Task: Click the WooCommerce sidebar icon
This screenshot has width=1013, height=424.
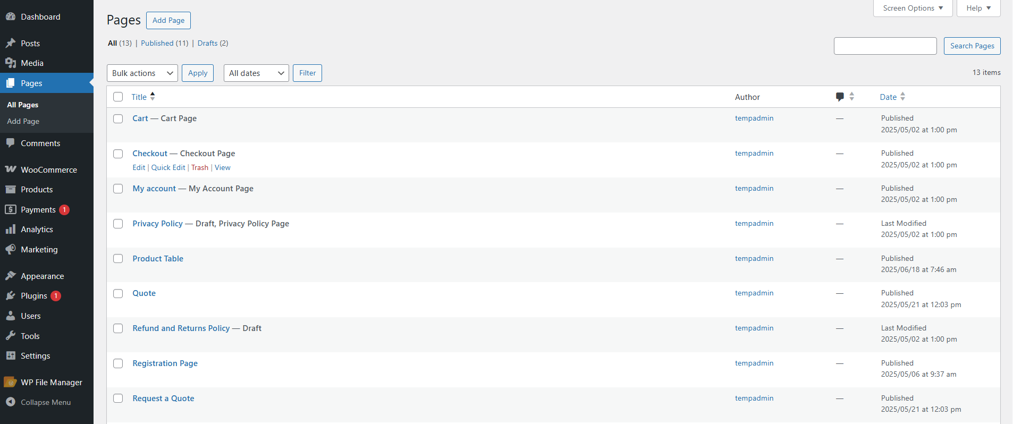Action: (11, 169)
